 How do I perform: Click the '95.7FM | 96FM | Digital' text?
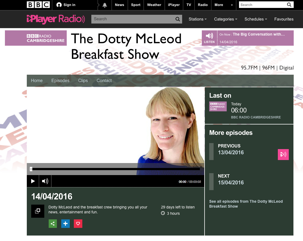click(x=267, y=68)
